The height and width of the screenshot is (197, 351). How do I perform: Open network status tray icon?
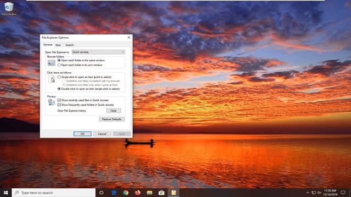coord(314,193)
